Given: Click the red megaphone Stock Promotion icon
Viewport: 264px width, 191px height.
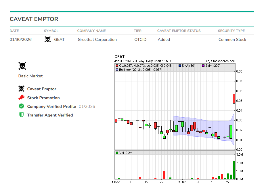Looking at the screenshot, I should coord(21,97).
